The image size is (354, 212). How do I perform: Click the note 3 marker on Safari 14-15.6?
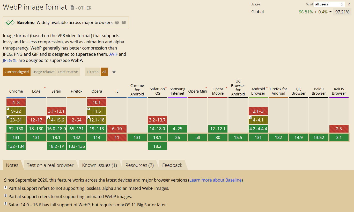pyautogui.click(x=48, y=118)
